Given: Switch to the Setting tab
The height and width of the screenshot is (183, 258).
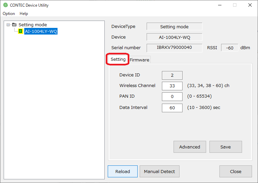Looking at the screenshot, I should click(118, 59).
